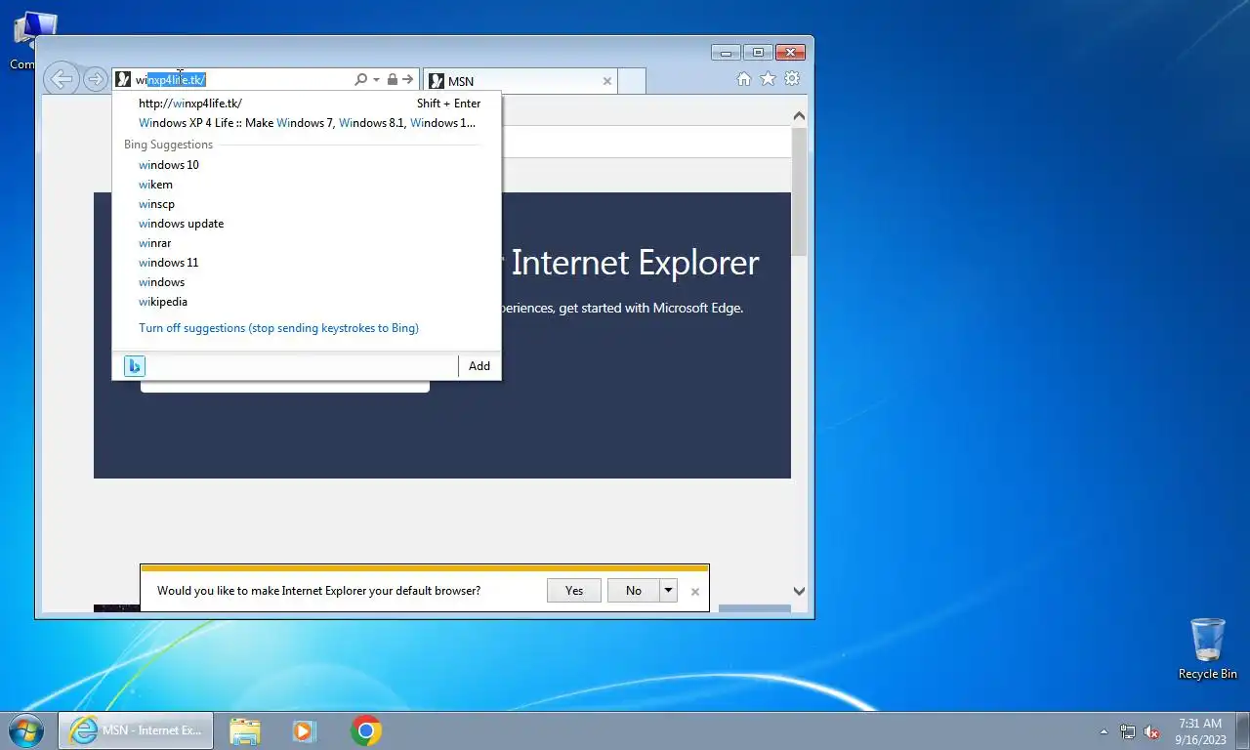Click the vertical scrollbar thumb

point(799,191)
